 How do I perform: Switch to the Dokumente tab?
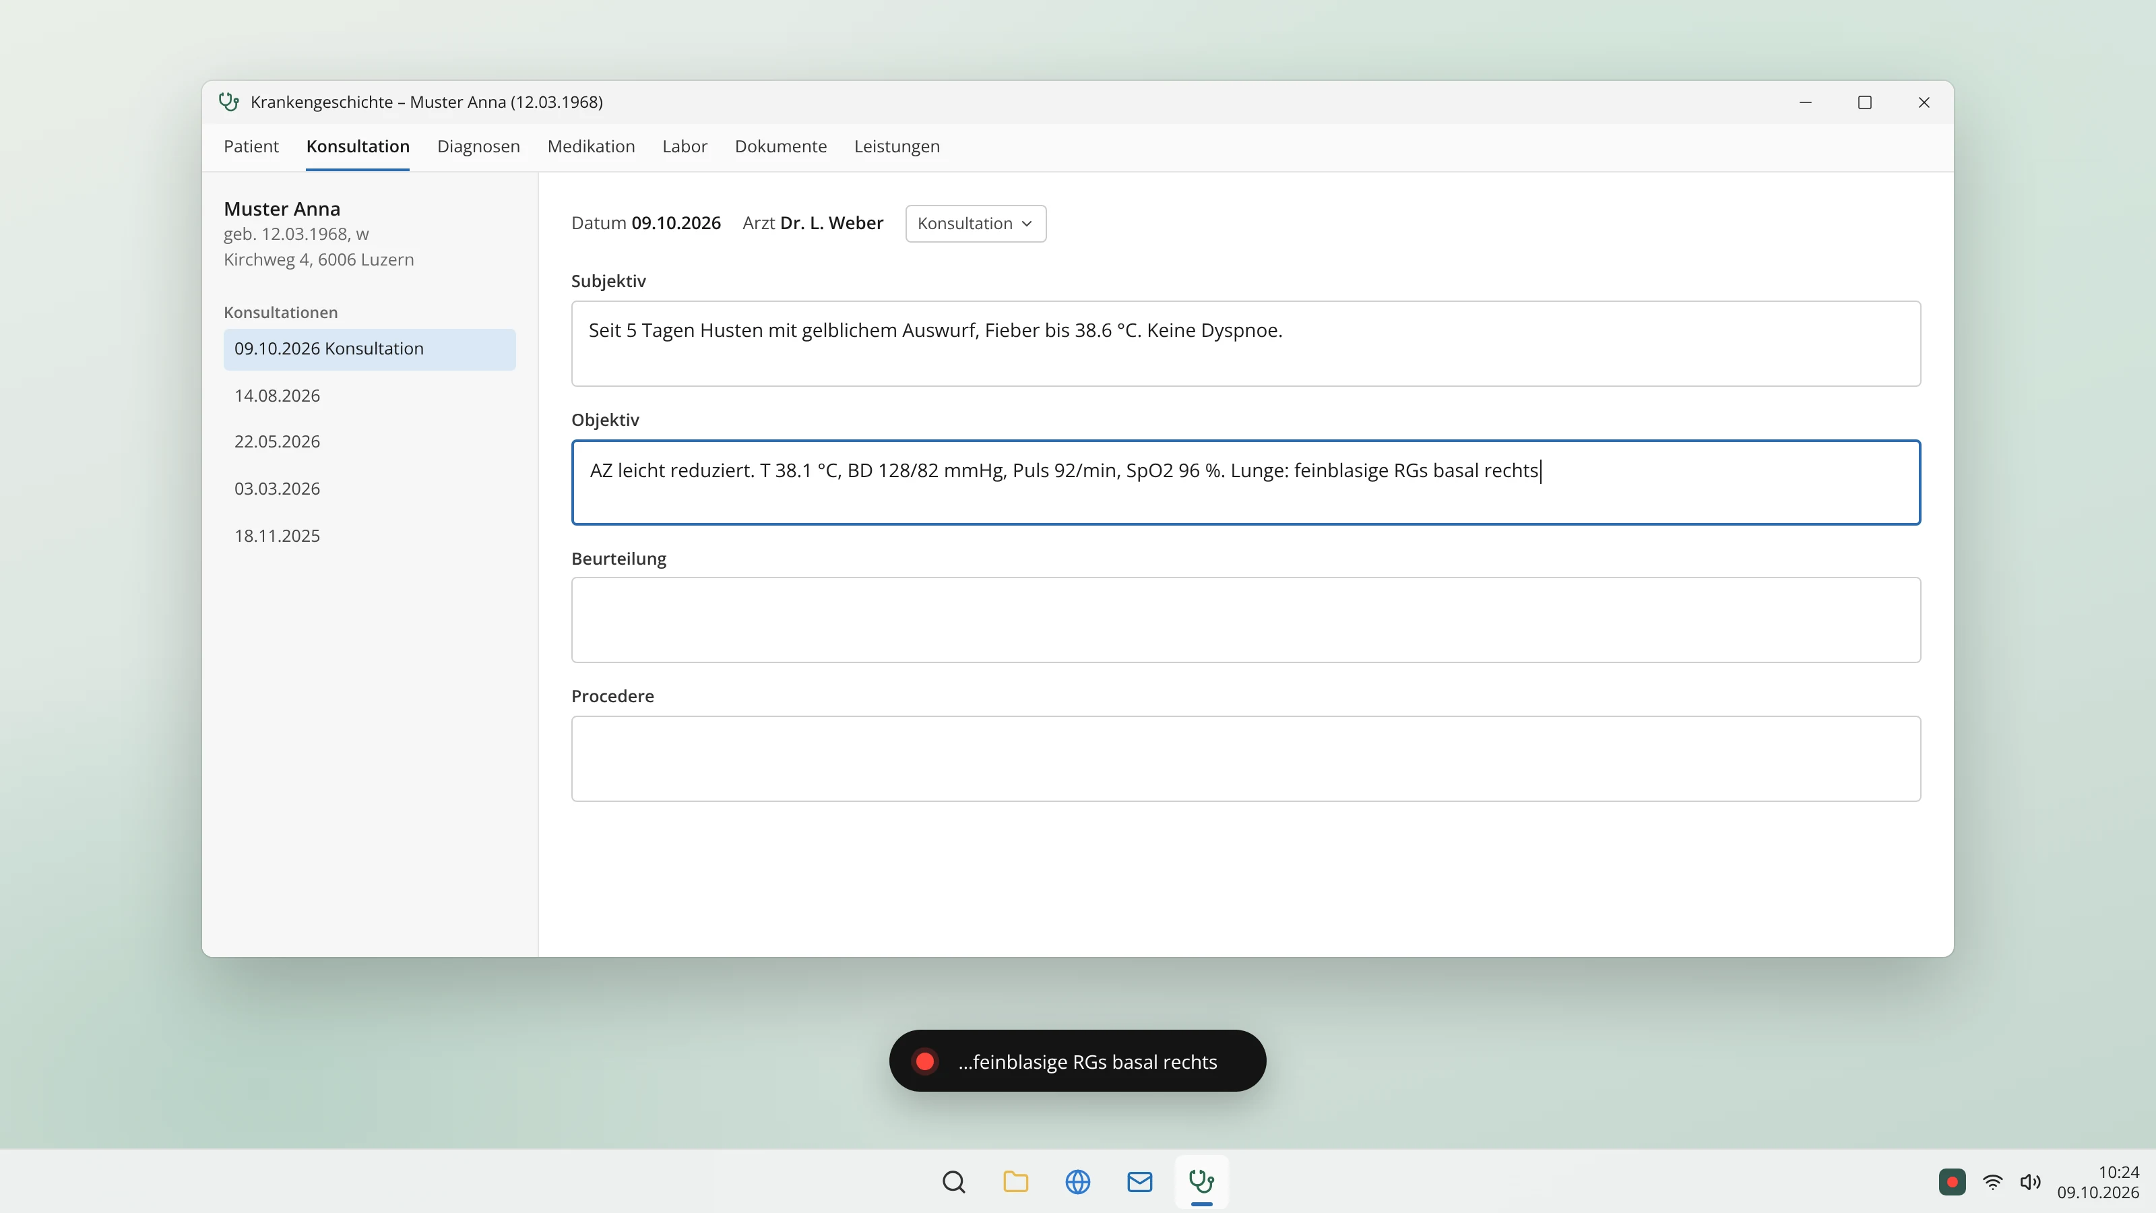[780, 146]
